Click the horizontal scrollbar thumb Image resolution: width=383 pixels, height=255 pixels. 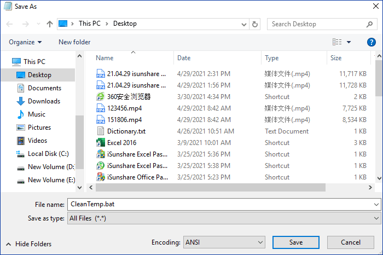coord(211,187)
